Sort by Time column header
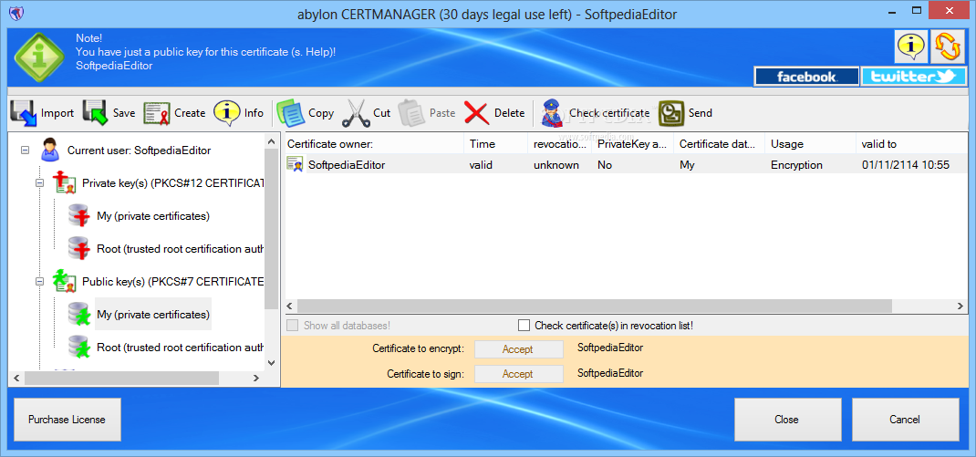976x457 pixels. coord(495,144)
